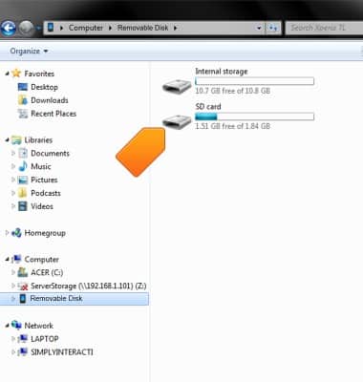Screen dimensions: 363x382
Task: Click the Removable Disk phone icon in tree
Action: pos(23,299)
